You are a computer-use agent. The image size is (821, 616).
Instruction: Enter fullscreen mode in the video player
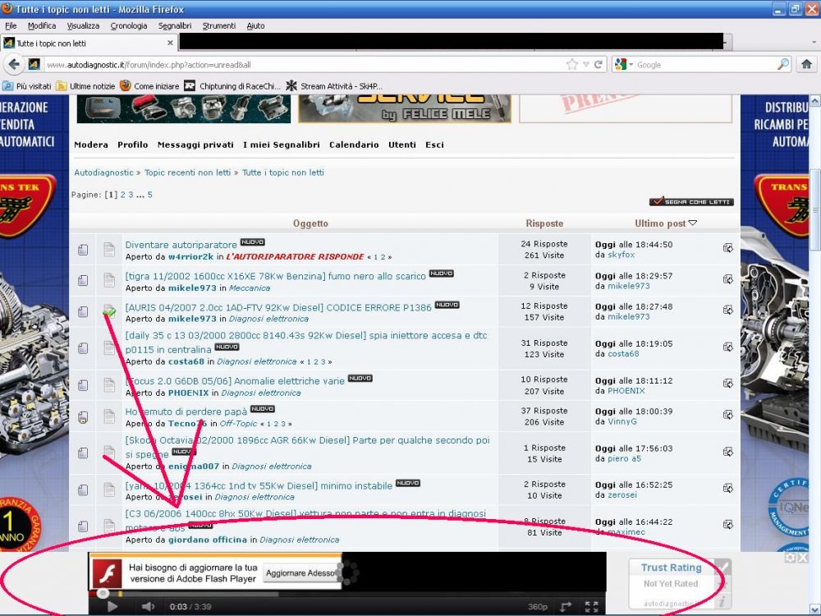(x=591, y=607)
